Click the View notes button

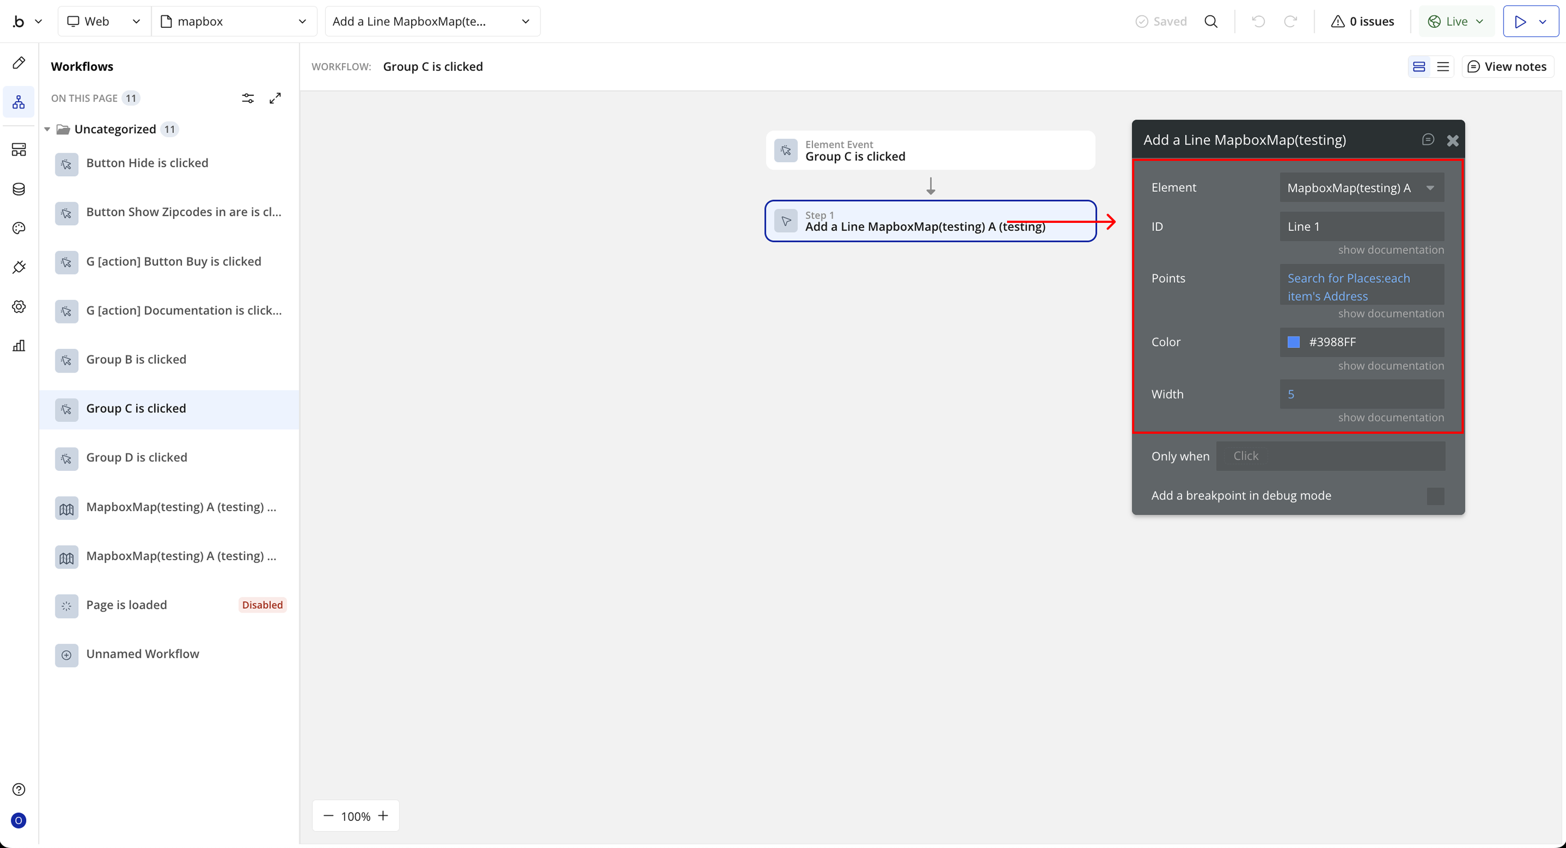click(x=1507, y=66)
